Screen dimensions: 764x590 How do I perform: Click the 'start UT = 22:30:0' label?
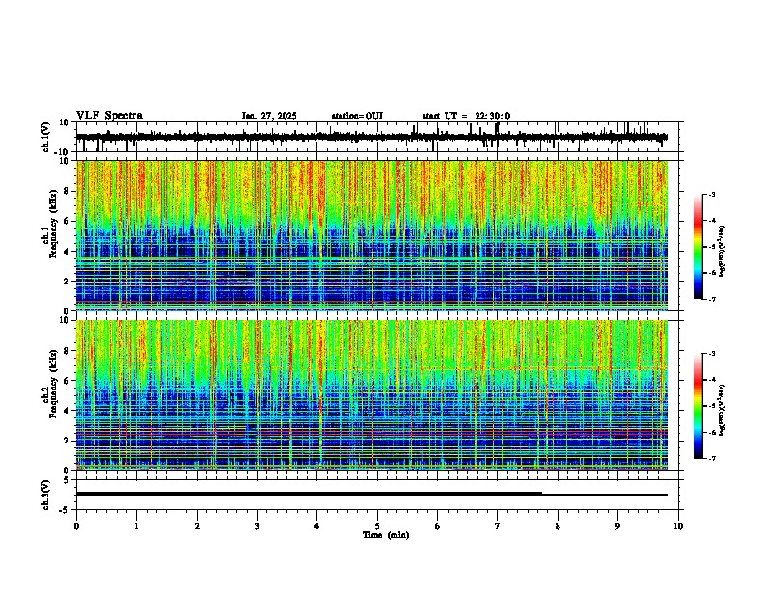click(x=466, y=116)
